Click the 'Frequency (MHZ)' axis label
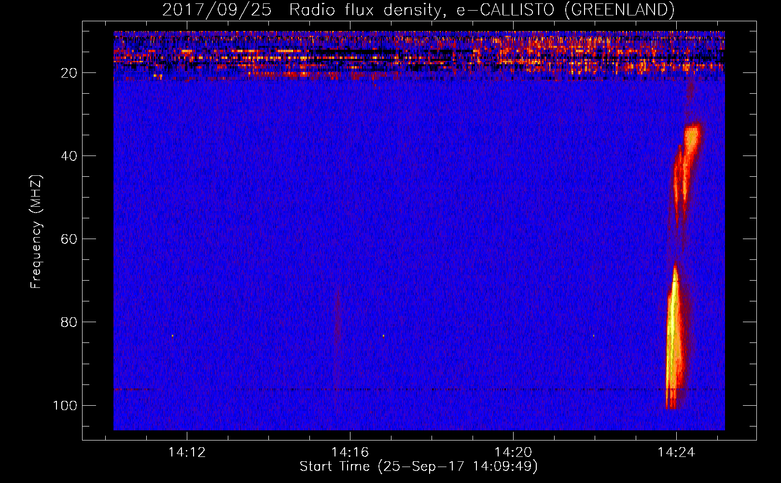 tap(36, 232)
